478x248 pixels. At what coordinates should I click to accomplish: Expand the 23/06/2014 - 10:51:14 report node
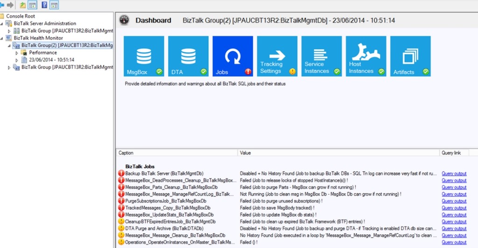tap(17, 60)
